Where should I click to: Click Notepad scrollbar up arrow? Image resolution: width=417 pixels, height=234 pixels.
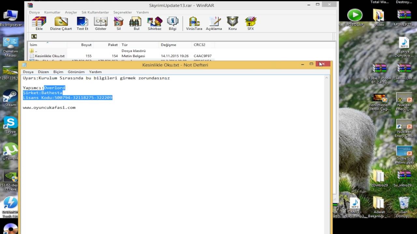point(327,78)
